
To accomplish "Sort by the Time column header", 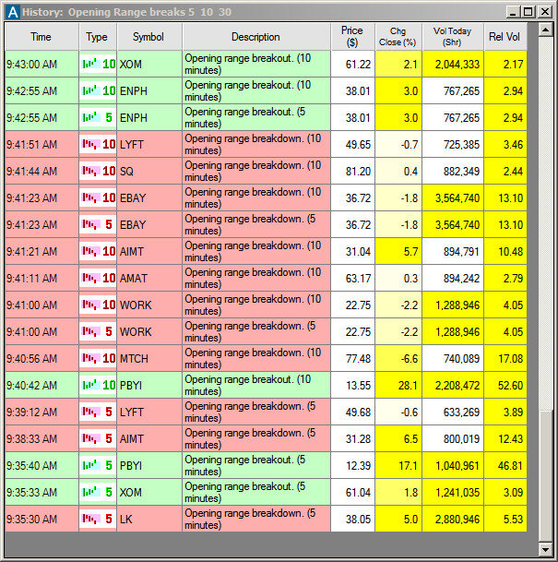I will (42, 37).
